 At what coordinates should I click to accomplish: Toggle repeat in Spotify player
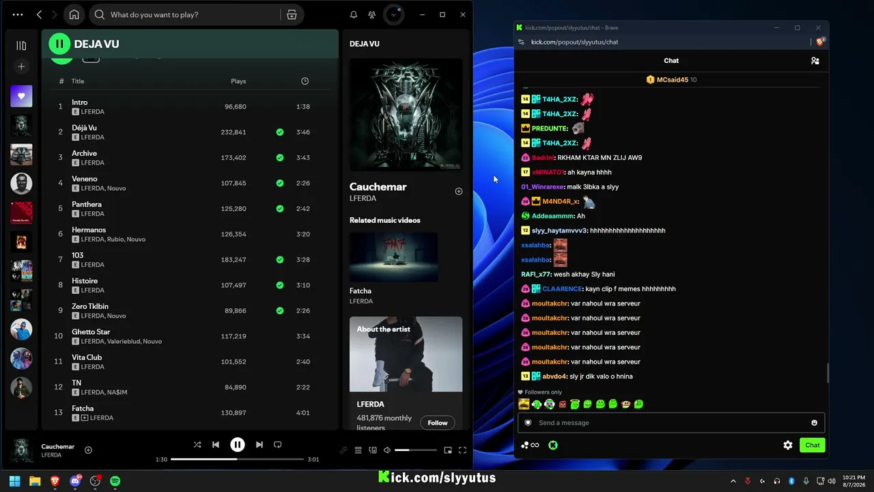(x=277, y=445)
